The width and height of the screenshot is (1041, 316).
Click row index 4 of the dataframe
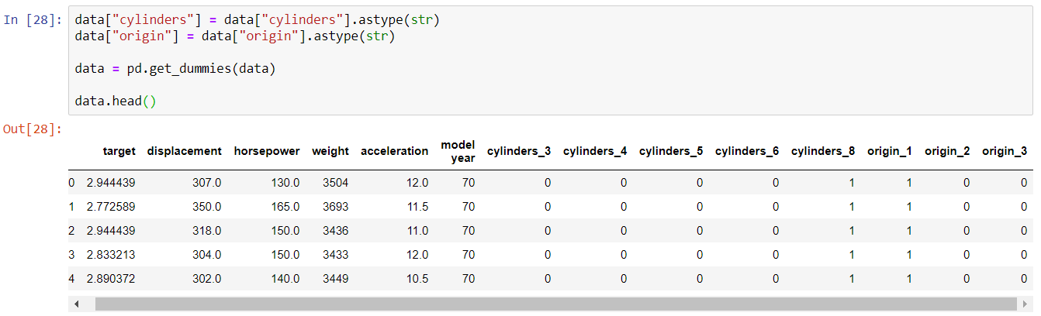71,279
